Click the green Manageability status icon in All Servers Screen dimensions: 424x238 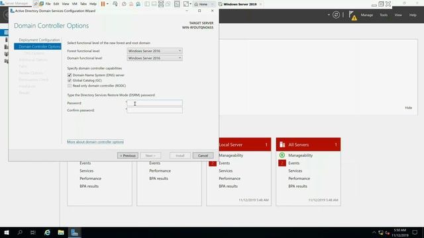(282, 155)
